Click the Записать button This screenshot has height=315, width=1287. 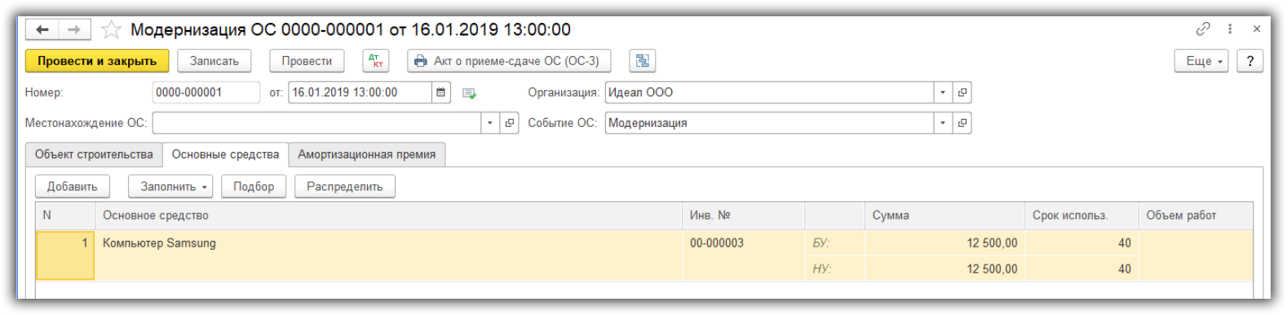pos(214,61)
